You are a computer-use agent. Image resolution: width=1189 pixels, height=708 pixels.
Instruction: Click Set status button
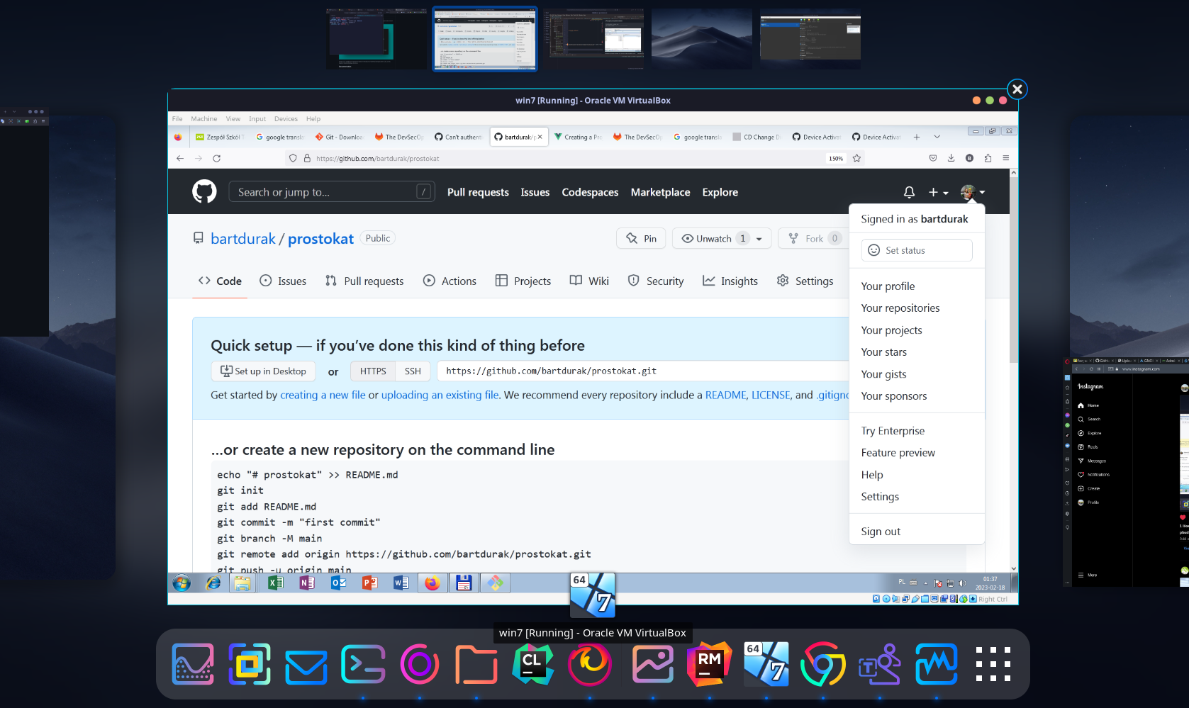click(916, 250)
